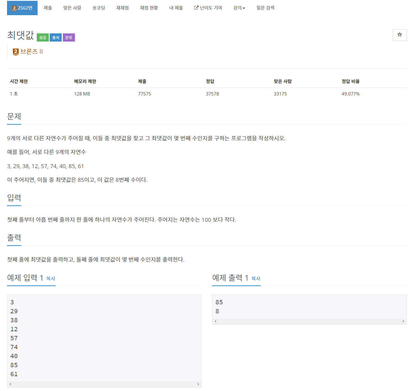Click value 61 in example input
This screenshot has height=391, width=411.
pos(14,374)
